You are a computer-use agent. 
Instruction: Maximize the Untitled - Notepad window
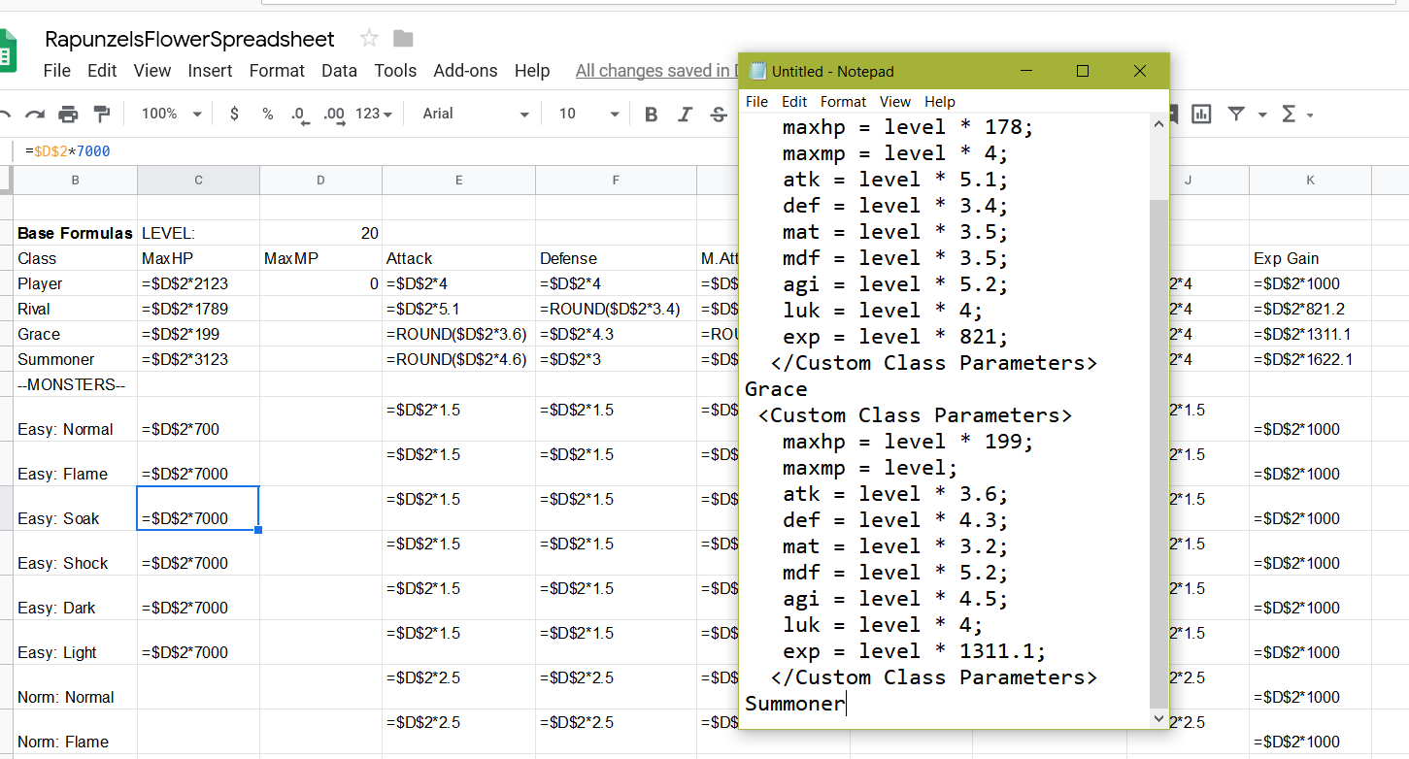pos(1083,71)
